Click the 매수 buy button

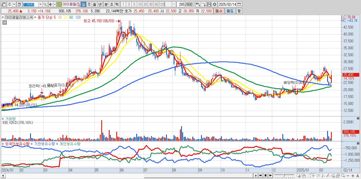point(219,11)
